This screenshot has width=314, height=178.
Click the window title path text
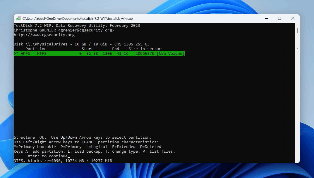pos(78,19)
